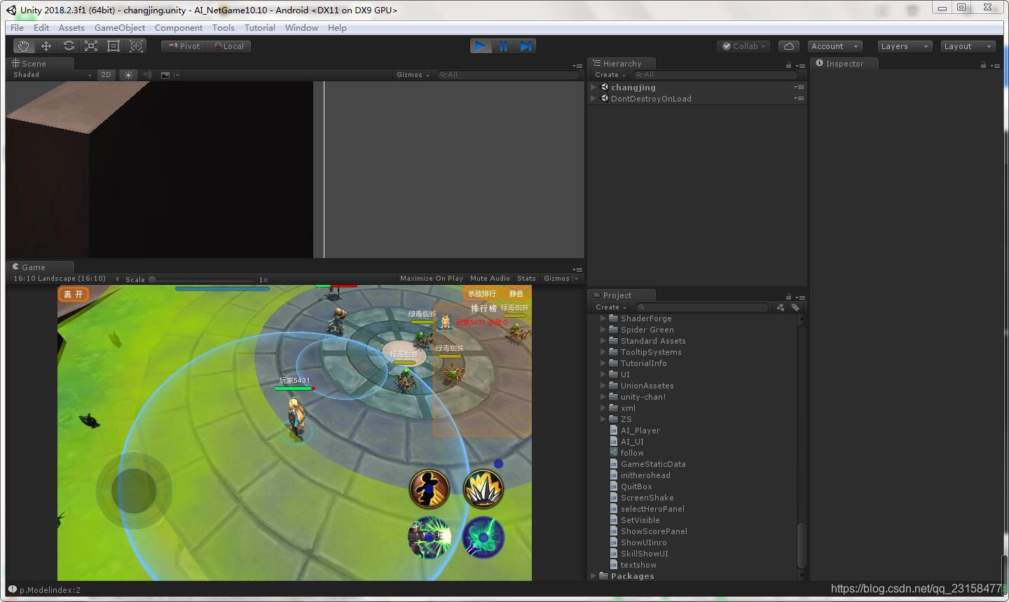Screen dimensions: 1009x602
Task: Expand the changjing scene in Hierarchy
Action: tap(593, 87)
